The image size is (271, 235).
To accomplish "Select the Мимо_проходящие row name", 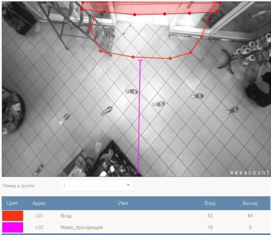I will coord(82,227).
